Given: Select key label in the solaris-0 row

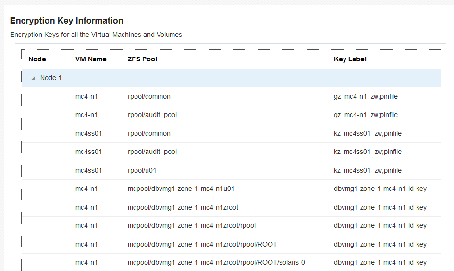Looking at the screenshot, I should tap(380, 262).
